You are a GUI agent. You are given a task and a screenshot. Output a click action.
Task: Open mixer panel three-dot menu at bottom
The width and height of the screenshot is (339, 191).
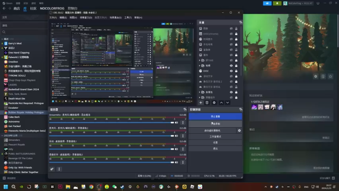coord(59,169)
